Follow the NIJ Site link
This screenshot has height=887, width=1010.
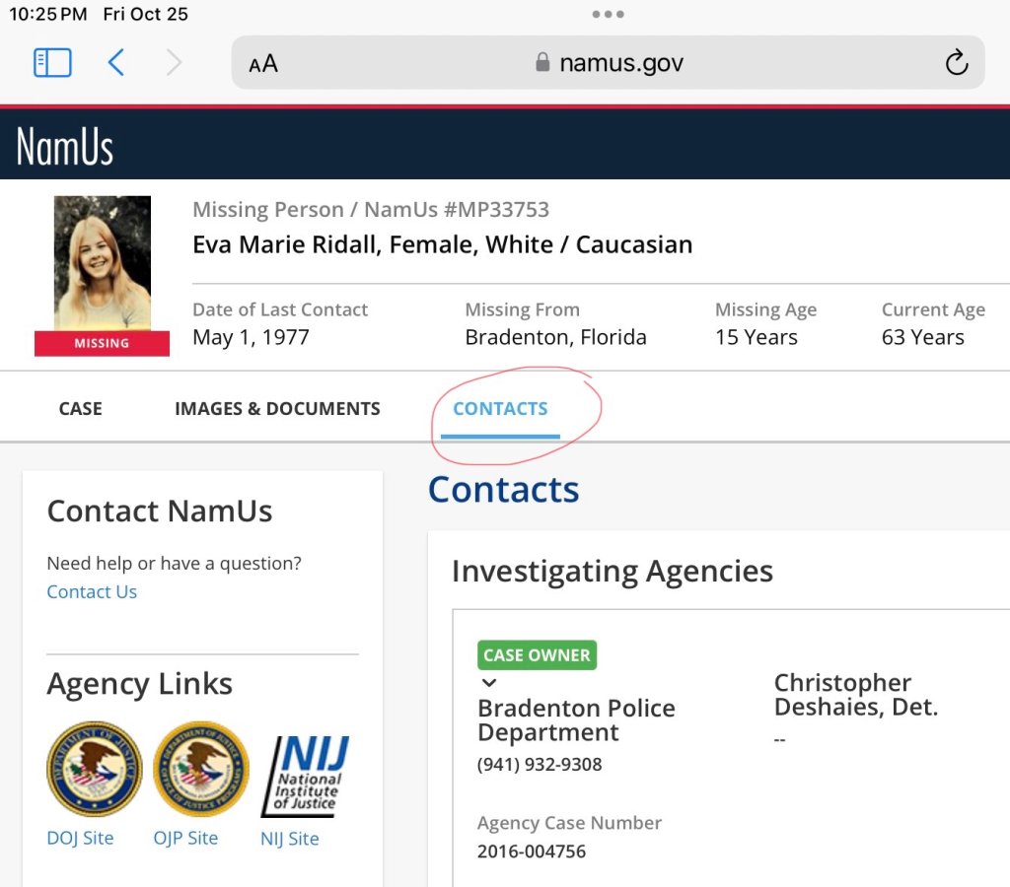point(289,839)
